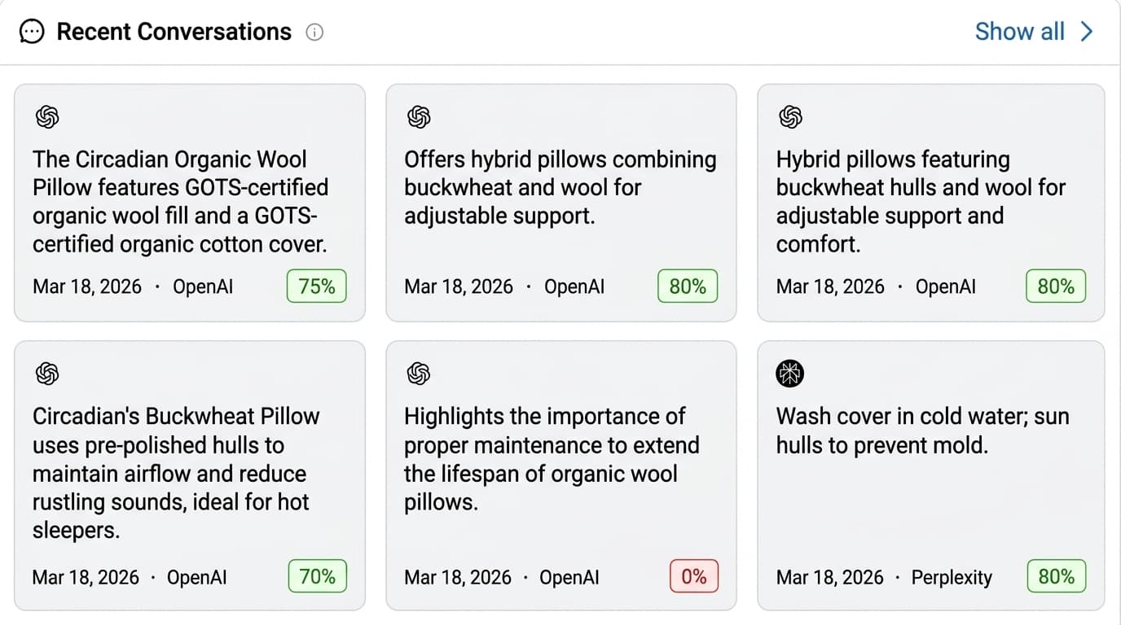The width and height of the screenshot is (1121, 625).
Task: Click OpenAI logo on 'Highlights the importance' card
Action: click(x=419, y=374)
